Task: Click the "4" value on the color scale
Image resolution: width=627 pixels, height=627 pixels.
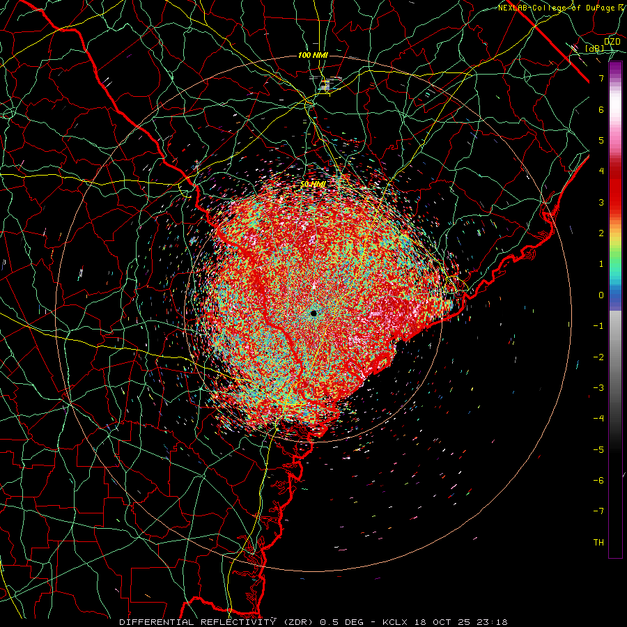Action: (601, 171)
